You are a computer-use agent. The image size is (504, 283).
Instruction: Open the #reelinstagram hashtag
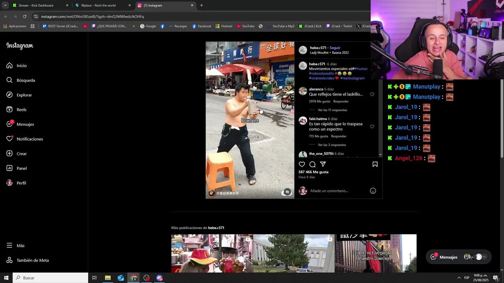(x=352, y=78)
